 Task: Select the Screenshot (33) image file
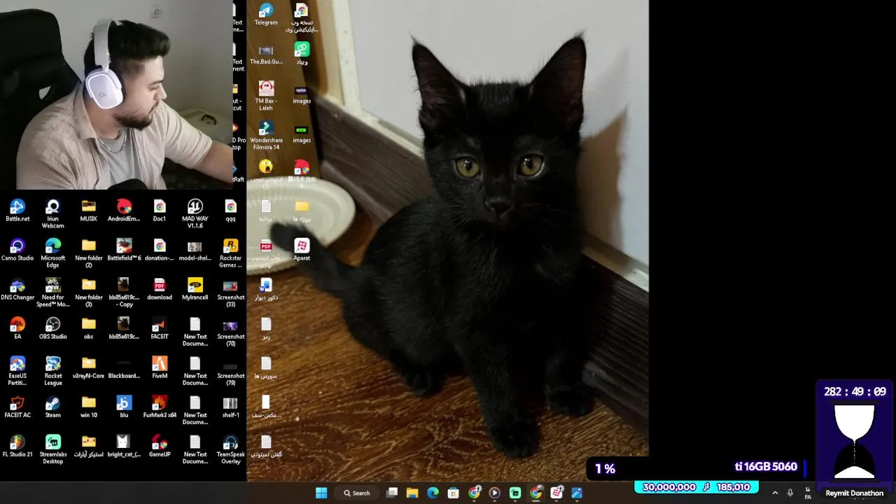(x=230, y=292)
